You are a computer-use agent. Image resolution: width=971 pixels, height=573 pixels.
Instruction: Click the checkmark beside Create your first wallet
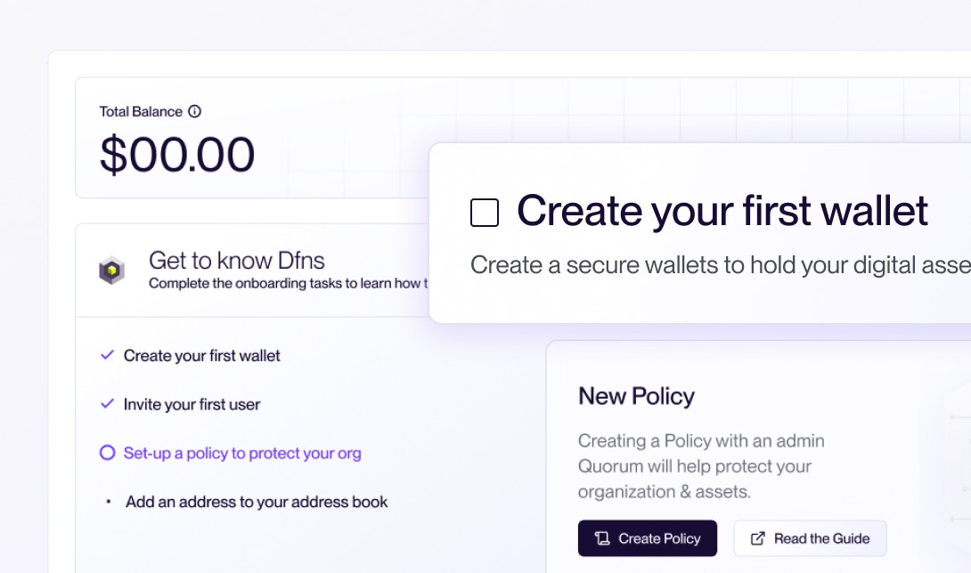click(106, 354)
